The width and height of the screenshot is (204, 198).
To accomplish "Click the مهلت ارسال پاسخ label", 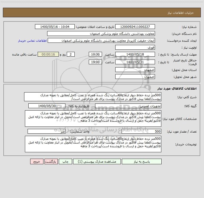I will [x=184, y=54].
